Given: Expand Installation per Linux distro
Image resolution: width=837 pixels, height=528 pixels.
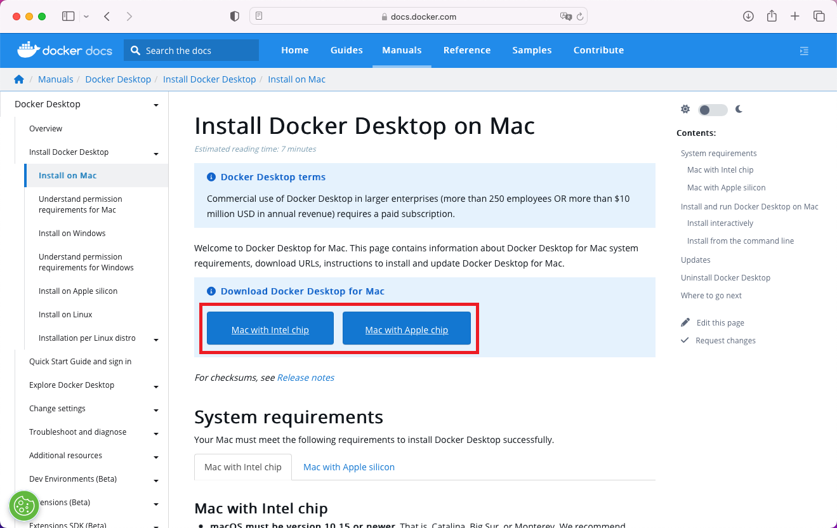Looking at the screenshot, I should pyautogui.click(x=155, y=340).
